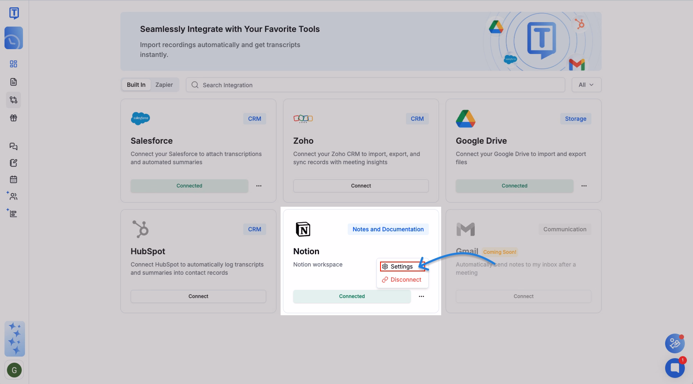Connect the Zoho CRM integration

360,185
